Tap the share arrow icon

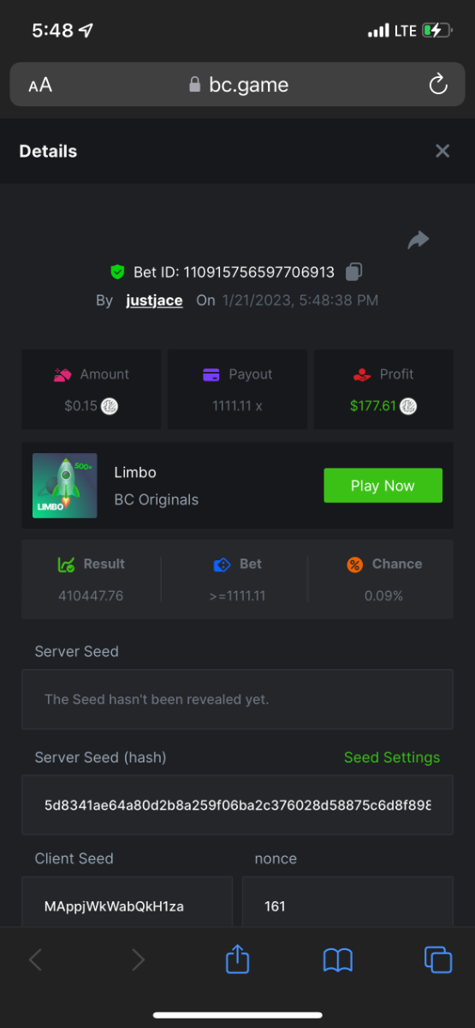[418, 241]
